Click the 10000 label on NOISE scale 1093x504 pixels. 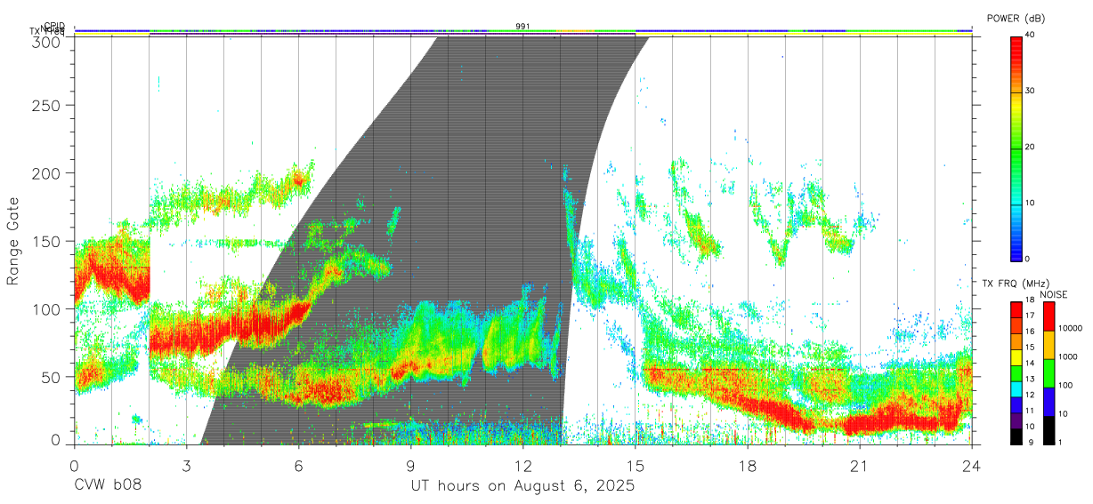click(x=1073, y=329)
